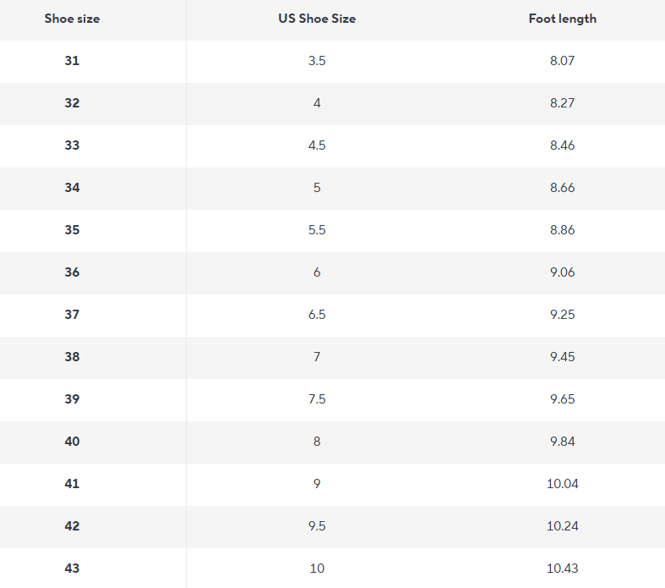This screenshot has width=665, height=588.
Task: Click shoe size 38 cell
Action: [x=72, y=357]
